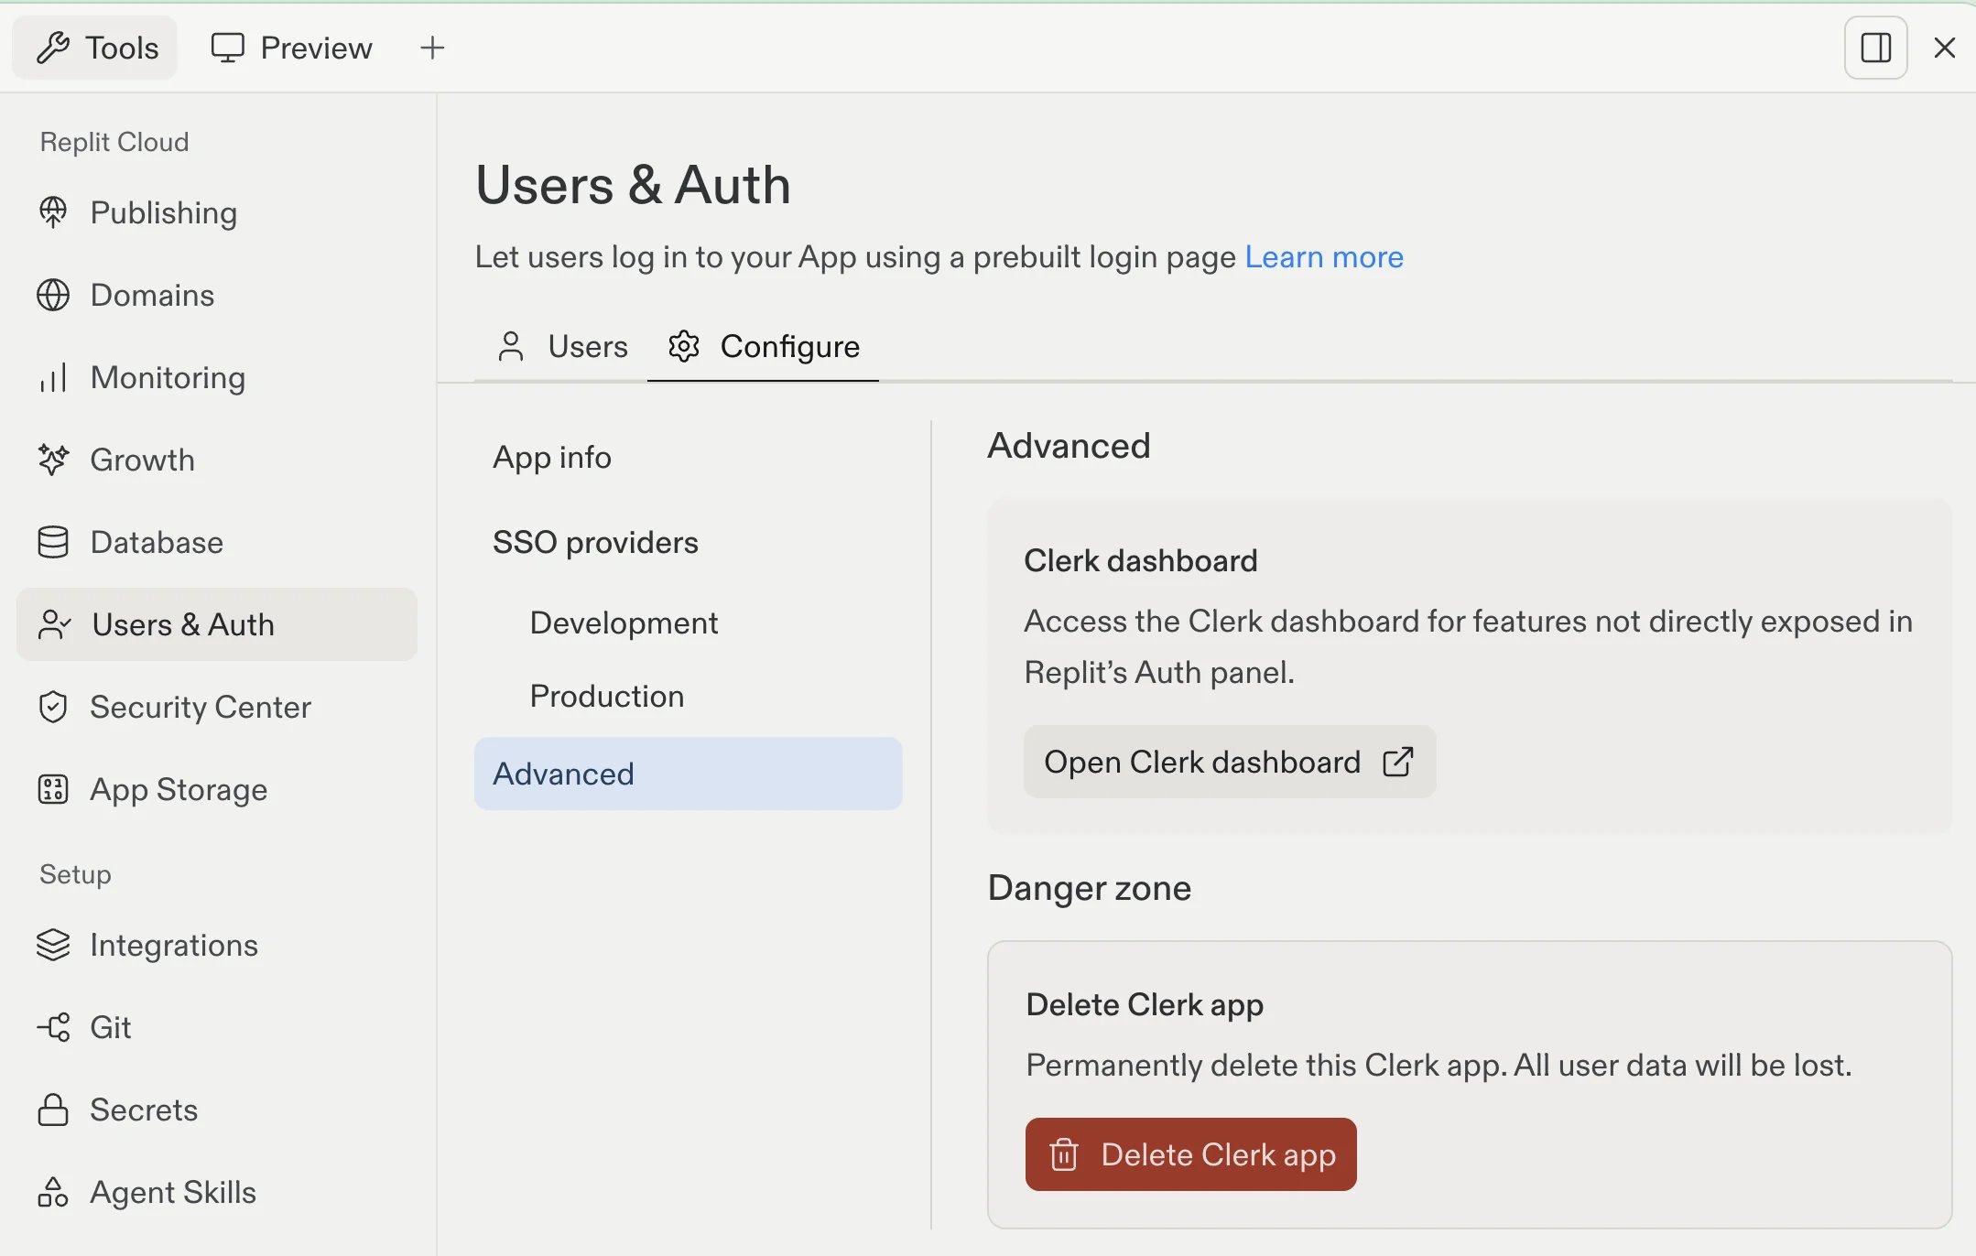Click the Danger zone heading
Image resolution: width=1976 pixels, height=1256 pixels.
(x=1090, y=888)
